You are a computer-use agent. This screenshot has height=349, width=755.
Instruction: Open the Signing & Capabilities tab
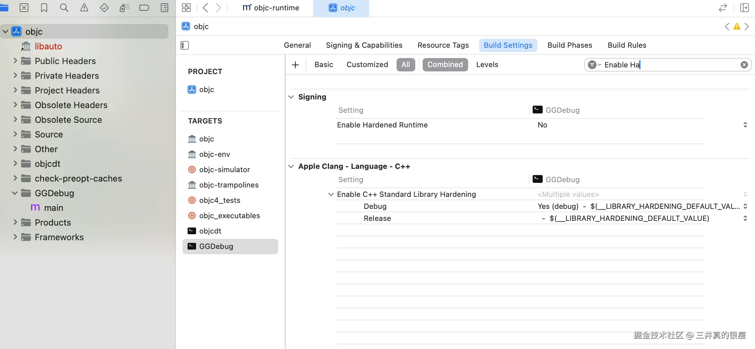pos(364,45)
